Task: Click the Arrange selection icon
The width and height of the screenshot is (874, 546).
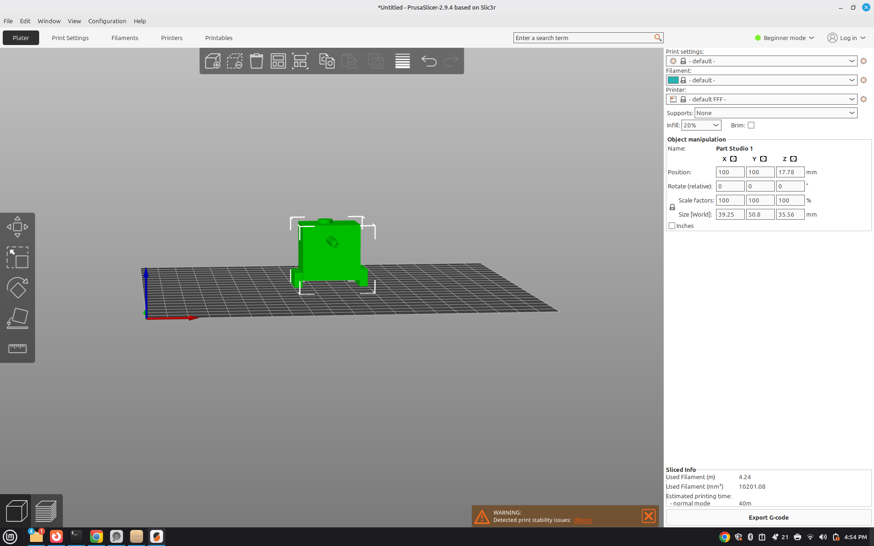Action: [x=300, y=61]
